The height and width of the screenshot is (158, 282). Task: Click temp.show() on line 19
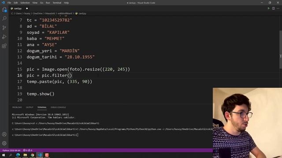point(41,94)
